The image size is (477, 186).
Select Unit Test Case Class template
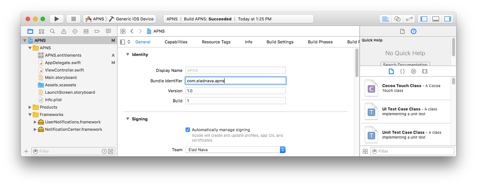pos(405,135)
